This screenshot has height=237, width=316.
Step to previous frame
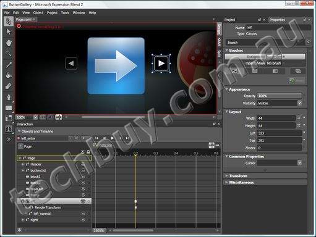[105, 138]
